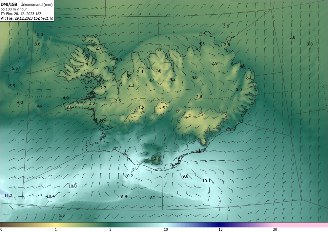The image size is (328, 232).
Task: Click the 'IT: Fim. 28. 12. 2023 18Z' line
Action: (x=21, y=14)
